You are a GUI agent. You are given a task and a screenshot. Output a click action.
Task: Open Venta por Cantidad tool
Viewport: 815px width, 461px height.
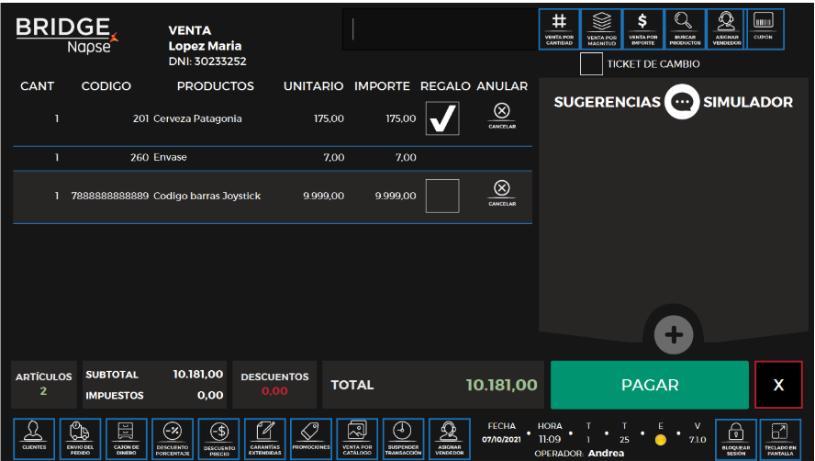click(559, 29)
